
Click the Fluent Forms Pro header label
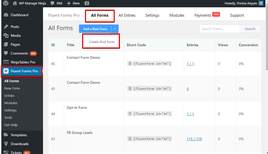(x=64, y=15)
